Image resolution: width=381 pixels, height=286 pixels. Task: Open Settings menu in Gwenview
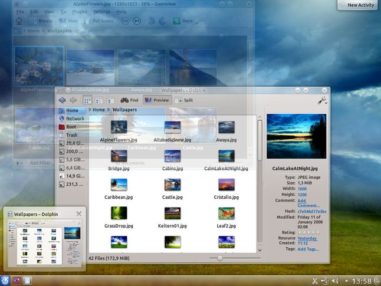101,12
